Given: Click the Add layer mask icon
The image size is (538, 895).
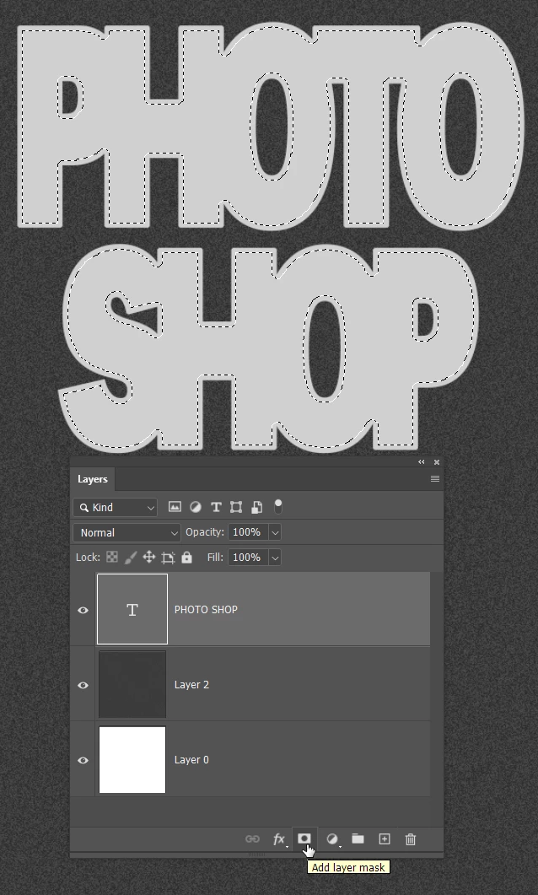Looking at the screenshot, I should tap(304, 838).
